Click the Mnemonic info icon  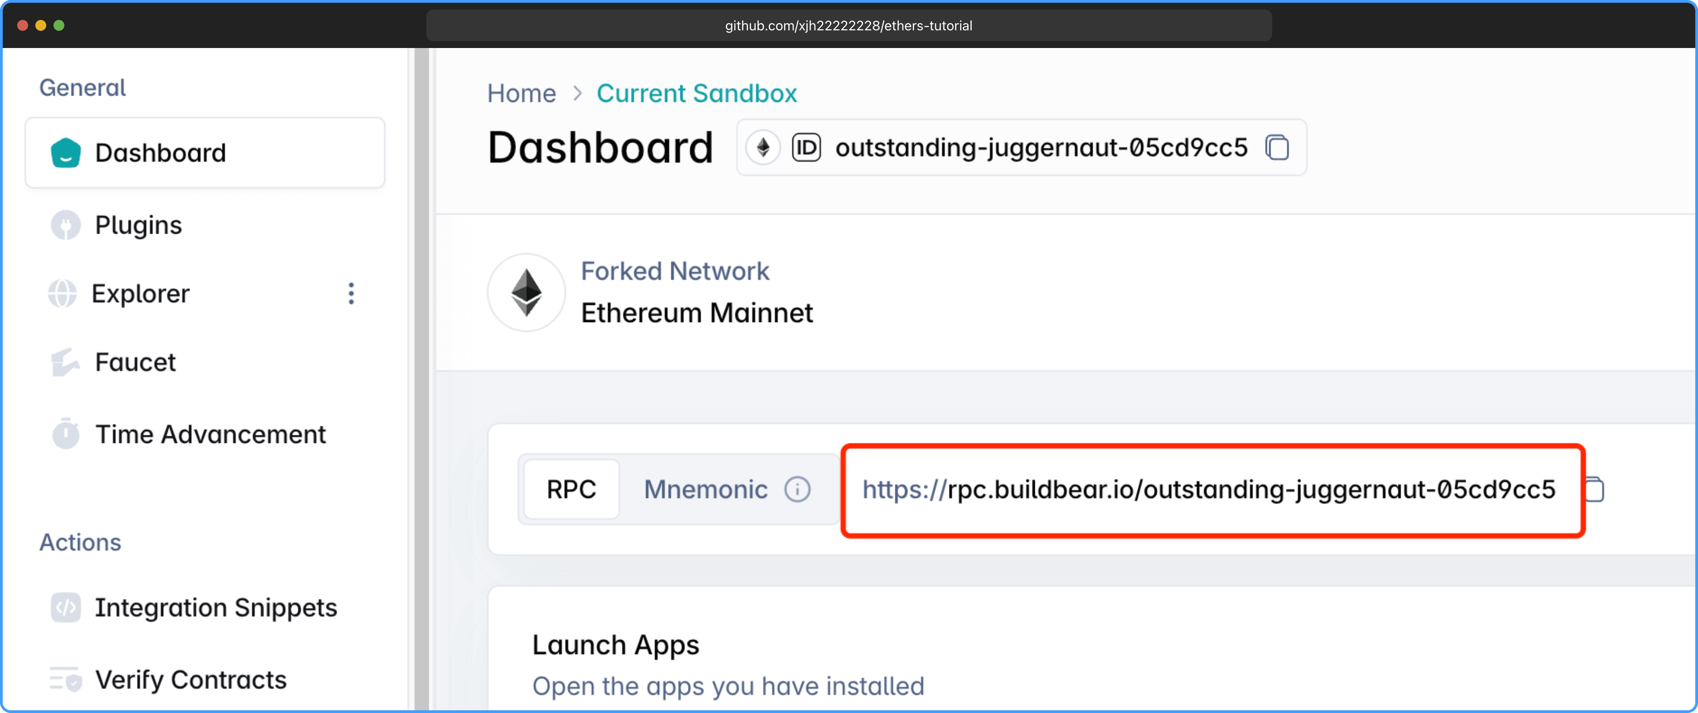[798, 490]
